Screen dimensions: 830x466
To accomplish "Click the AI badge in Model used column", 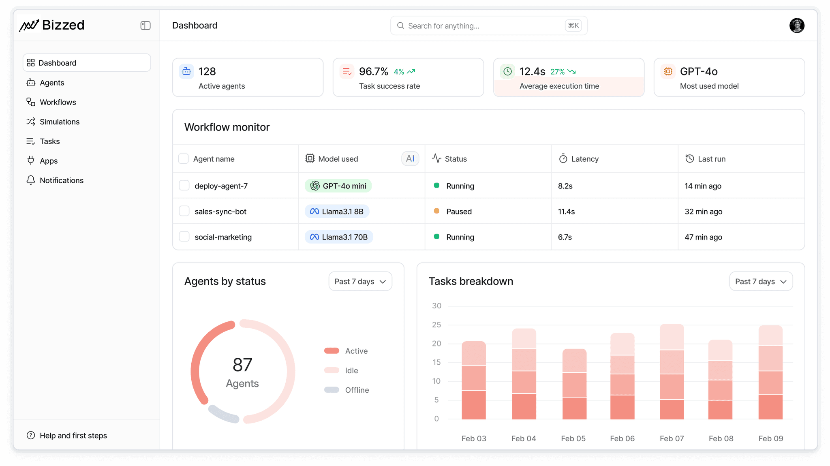I will click(x=410, y=158).
